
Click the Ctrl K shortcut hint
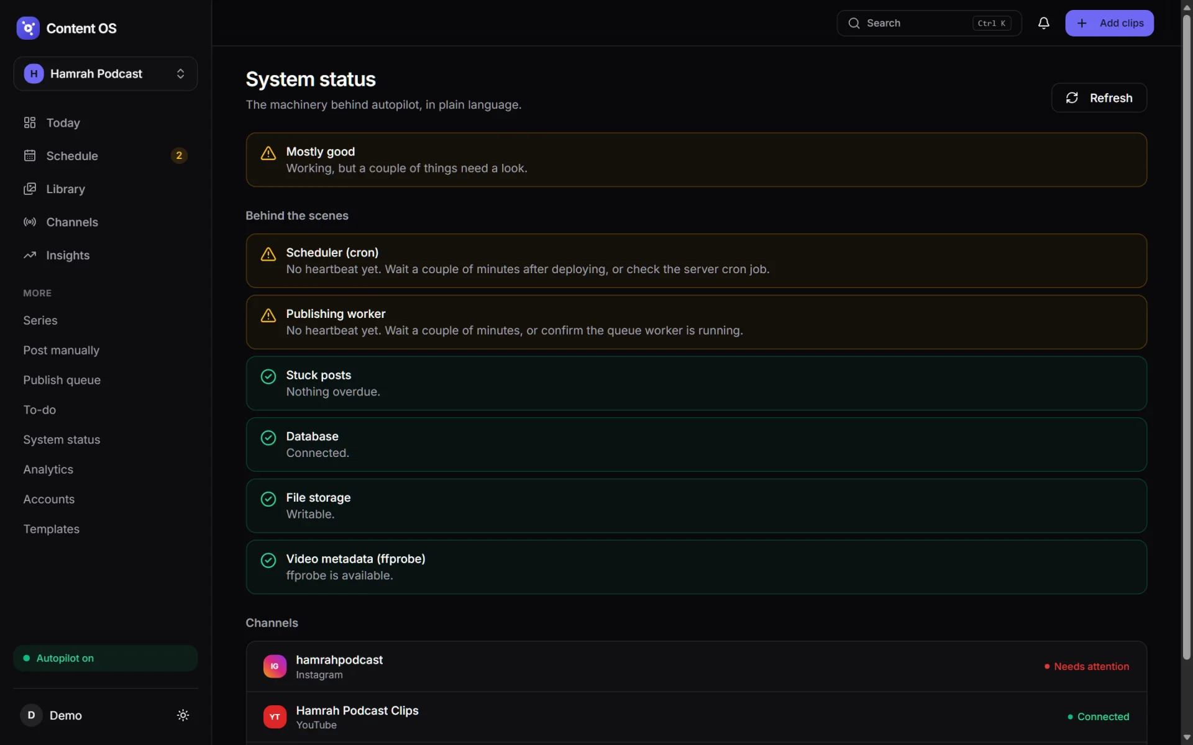pos(992,23)
